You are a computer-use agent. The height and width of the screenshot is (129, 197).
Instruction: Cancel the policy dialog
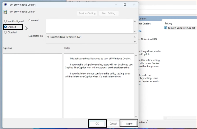[113, 124]
